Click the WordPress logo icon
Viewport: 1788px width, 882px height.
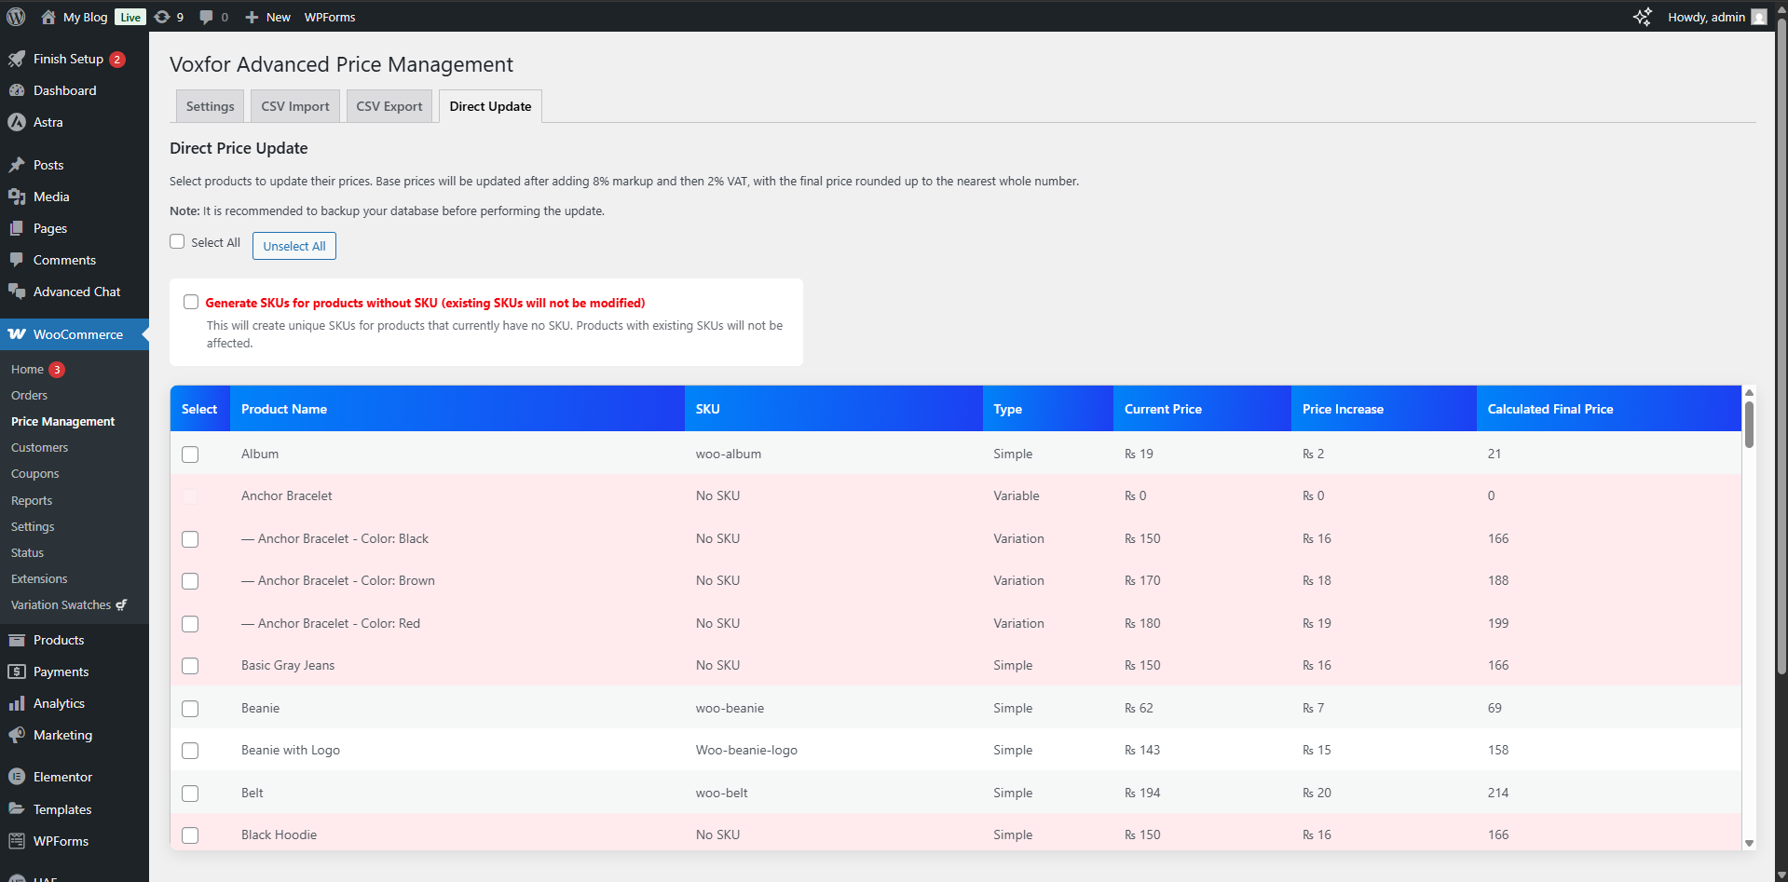click(16, 17)
